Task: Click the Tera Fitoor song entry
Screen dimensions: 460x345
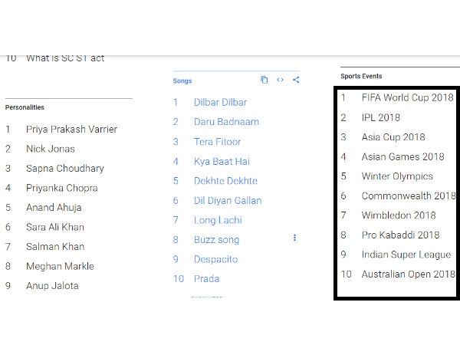Action: coord(217,142)
